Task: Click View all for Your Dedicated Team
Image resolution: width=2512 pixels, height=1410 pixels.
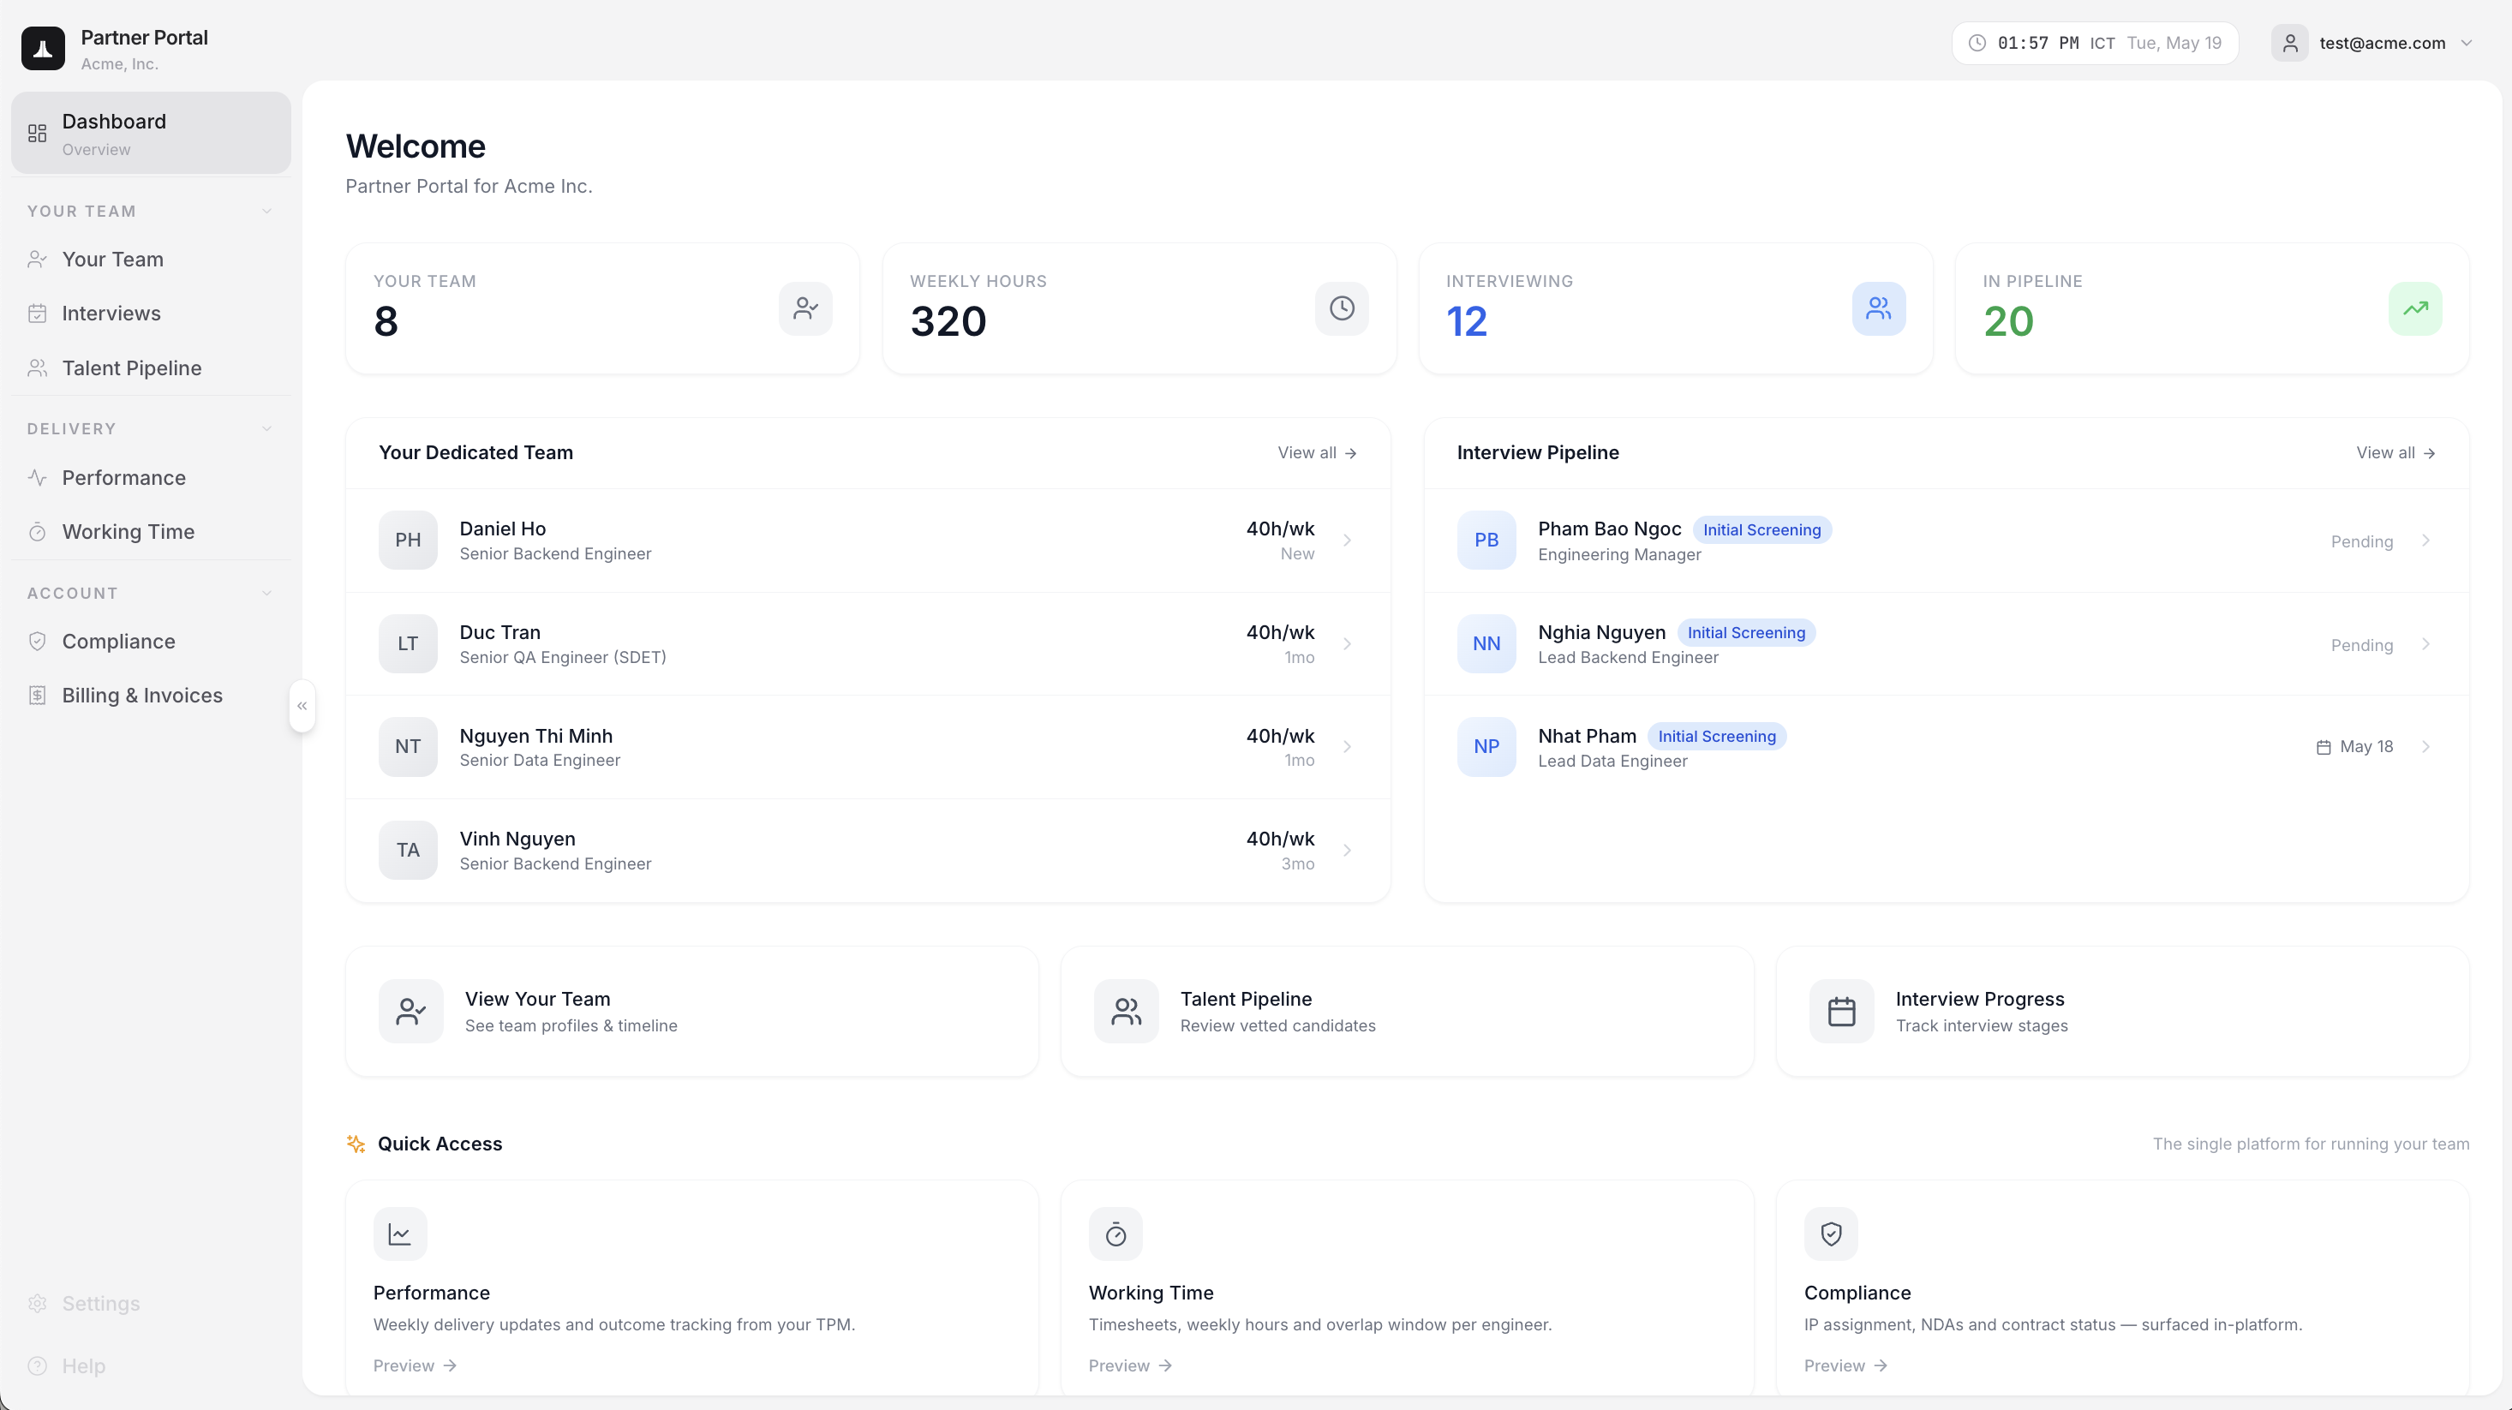Action: pyautogui.click(x=1318, y=453)
